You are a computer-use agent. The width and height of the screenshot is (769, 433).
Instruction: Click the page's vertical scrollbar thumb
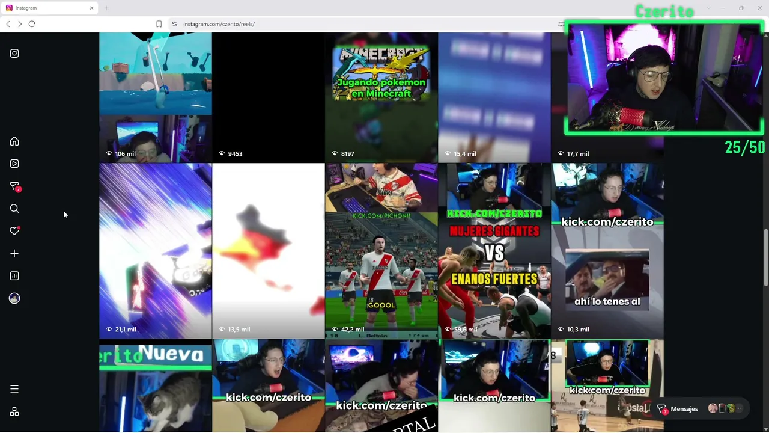point(765,258)
